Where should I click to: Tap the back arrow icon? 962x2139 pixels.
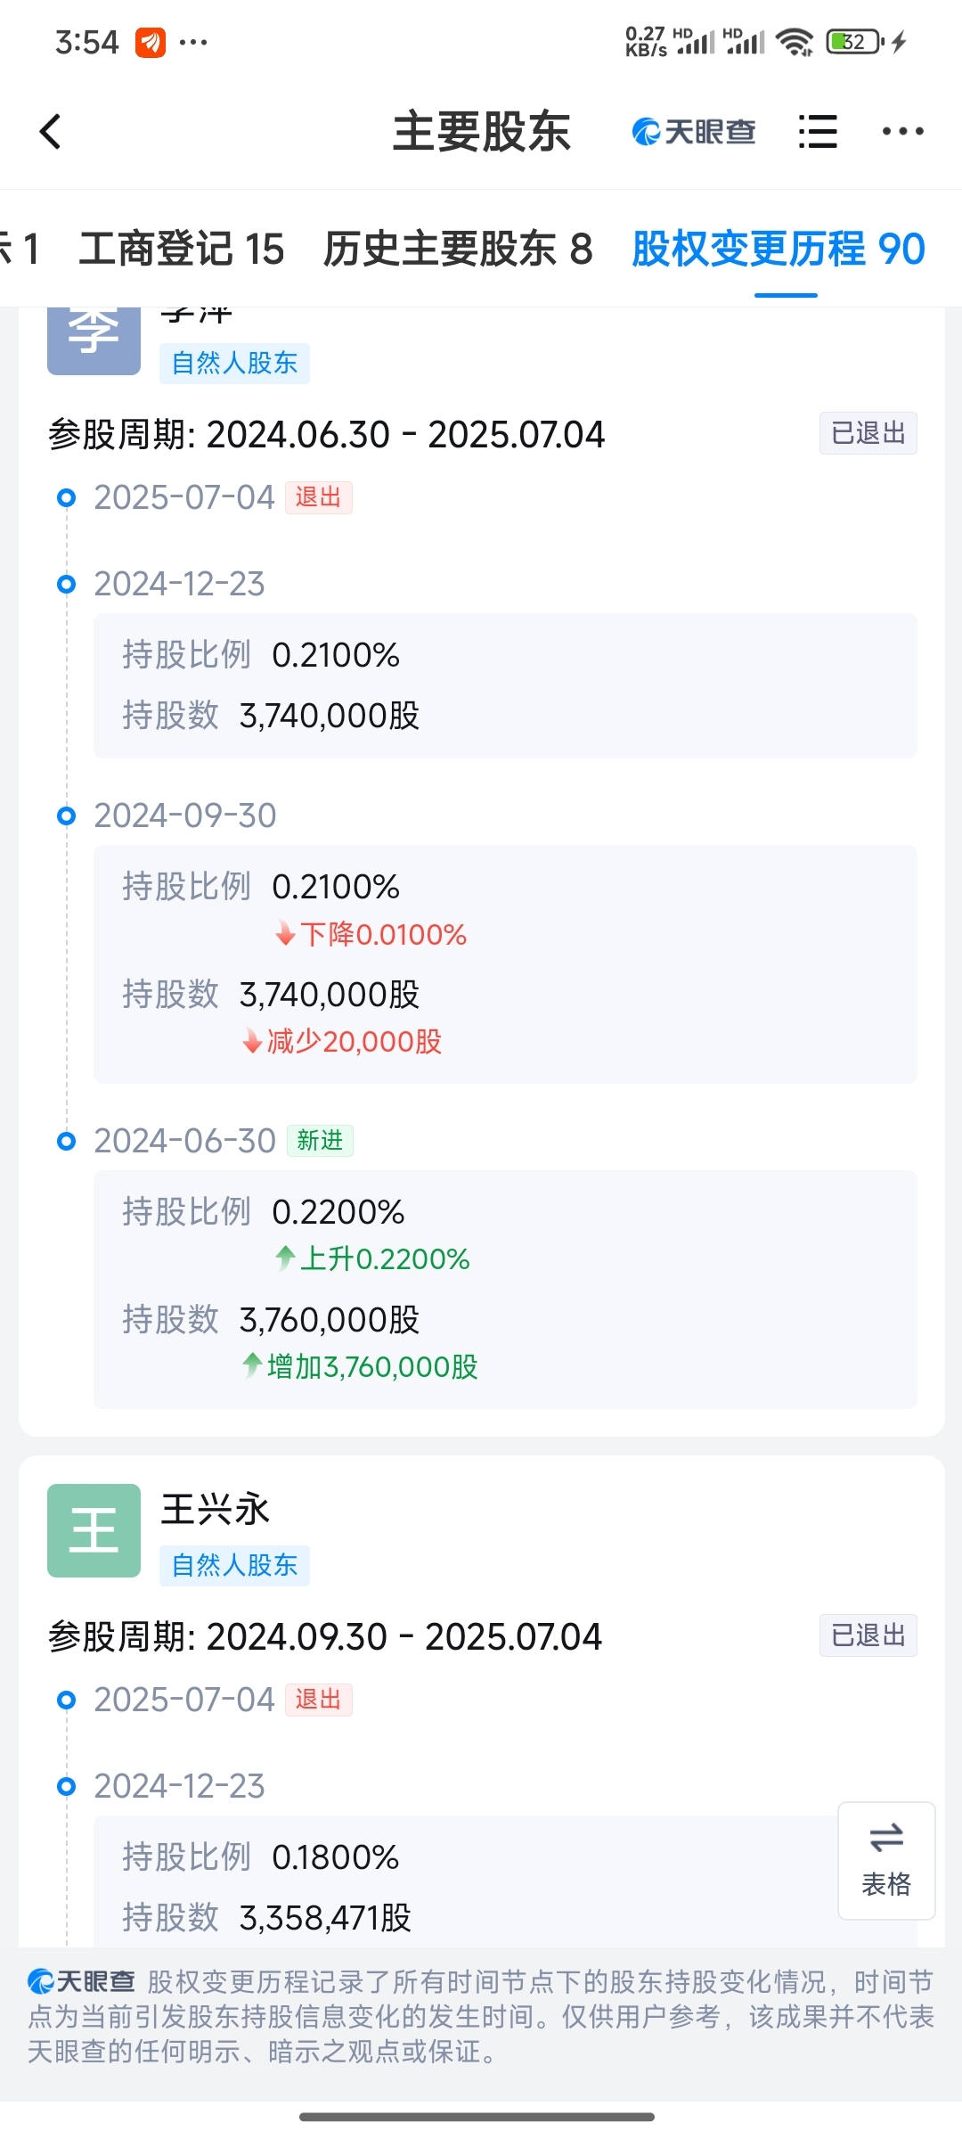[x=51, y=132]
